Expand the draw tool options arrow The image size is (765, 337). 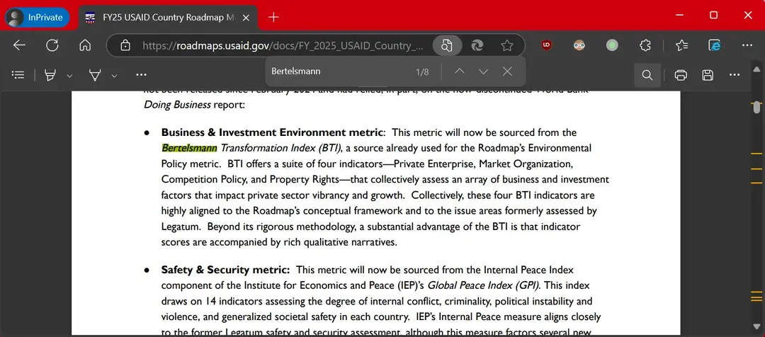[114, 75]
